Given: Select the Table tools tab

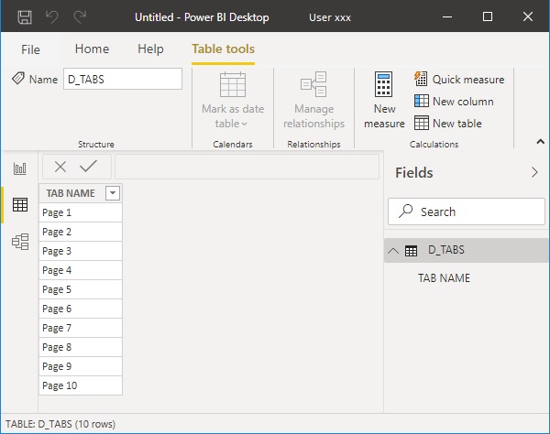Looking at the screenshot, I should point(223,49).
